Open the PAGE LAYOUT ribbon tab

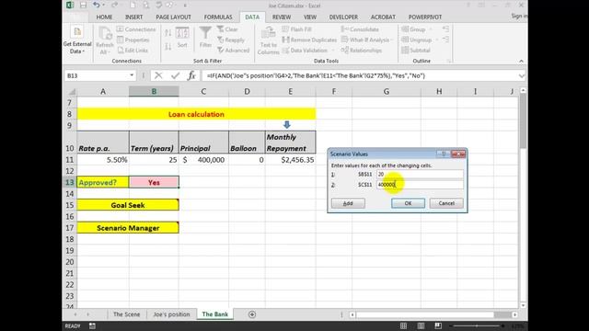[173, 17]
